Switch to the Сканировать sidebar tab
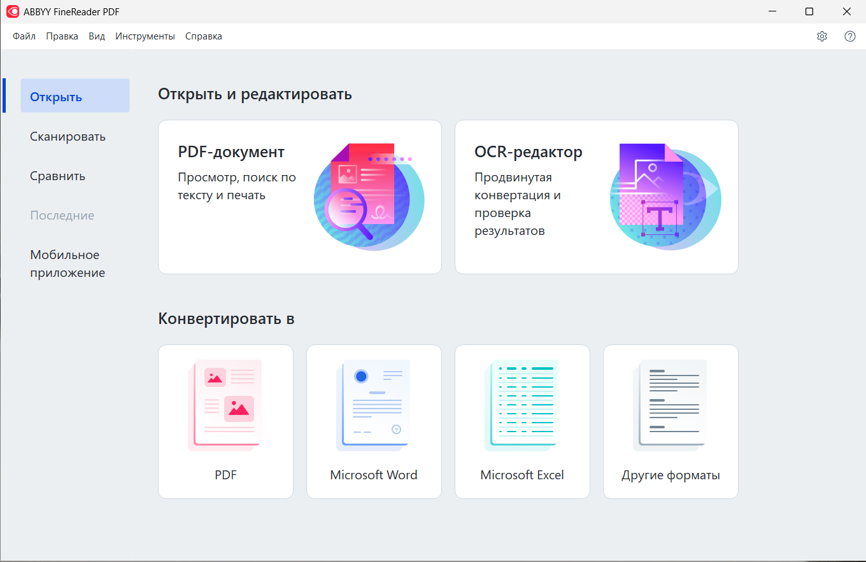866x562 pixels. coord(68,136)
